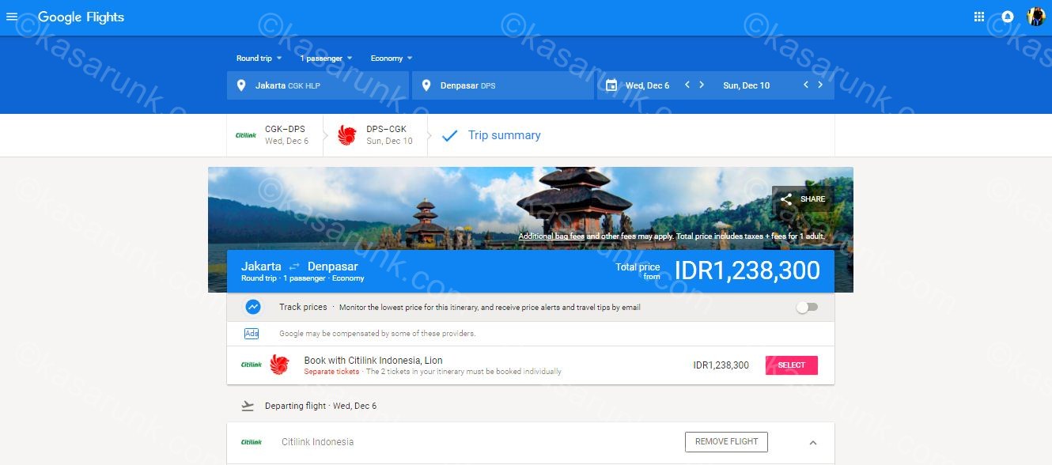Click the Separate tickets warning label
Viewport: 1052px width, 465px height.
[331, 372]
